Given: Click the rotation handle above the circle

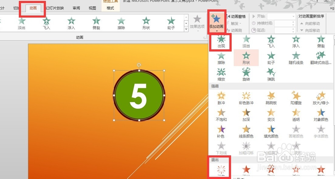Looking at the screenshot, I should [139, 64].
